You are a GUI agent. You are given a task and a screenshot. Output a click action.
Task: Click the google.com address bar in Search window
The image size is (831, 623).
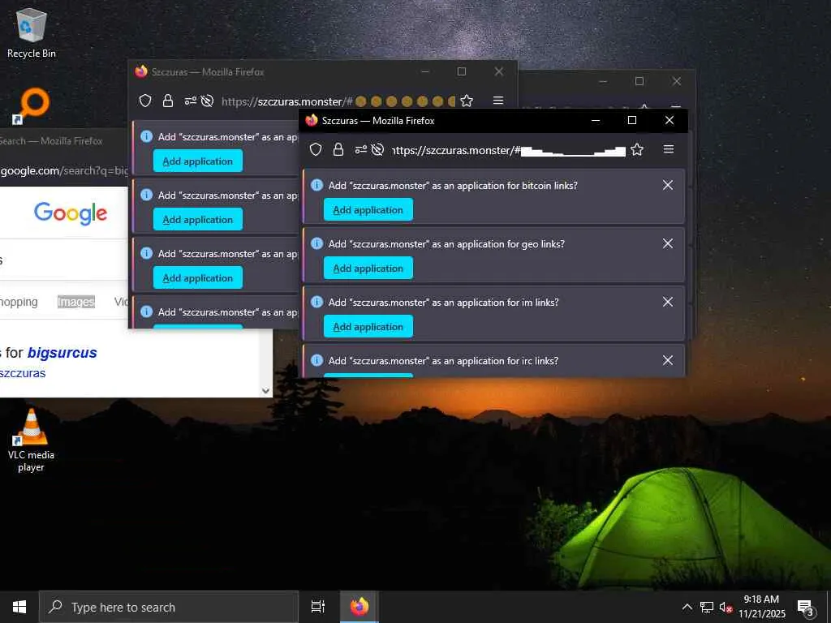[x=63, y=170]
